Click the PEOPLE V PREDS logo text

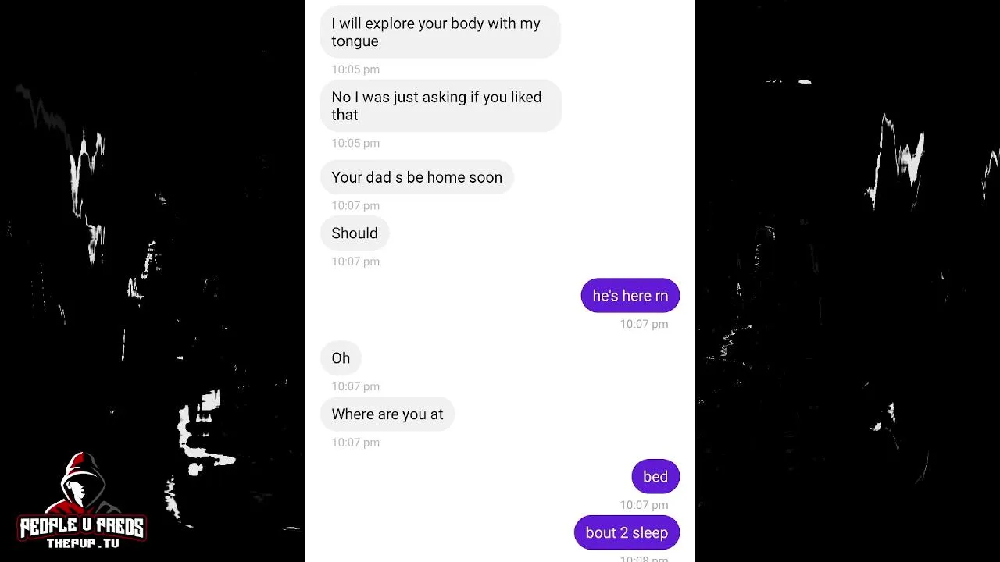tap(82, 527)
